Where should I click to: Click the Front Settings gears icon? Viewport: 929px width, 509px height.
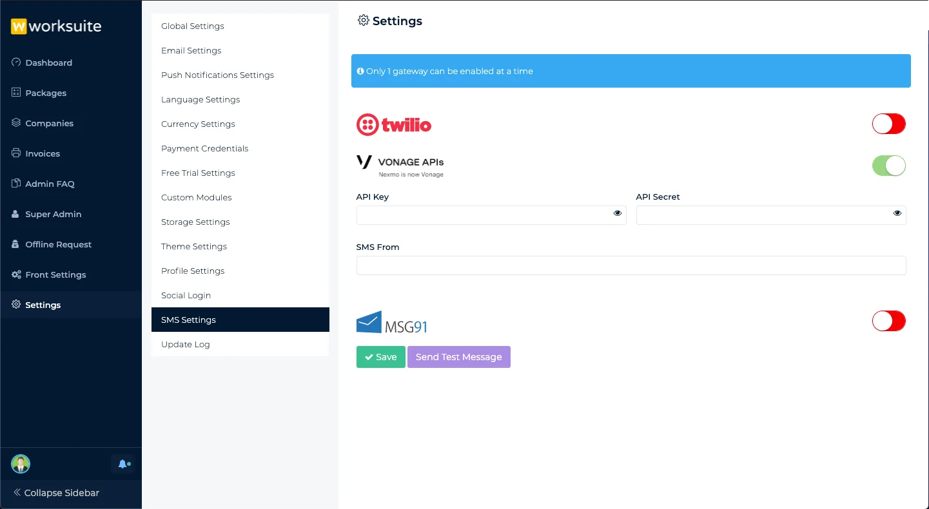pos(17,274)
